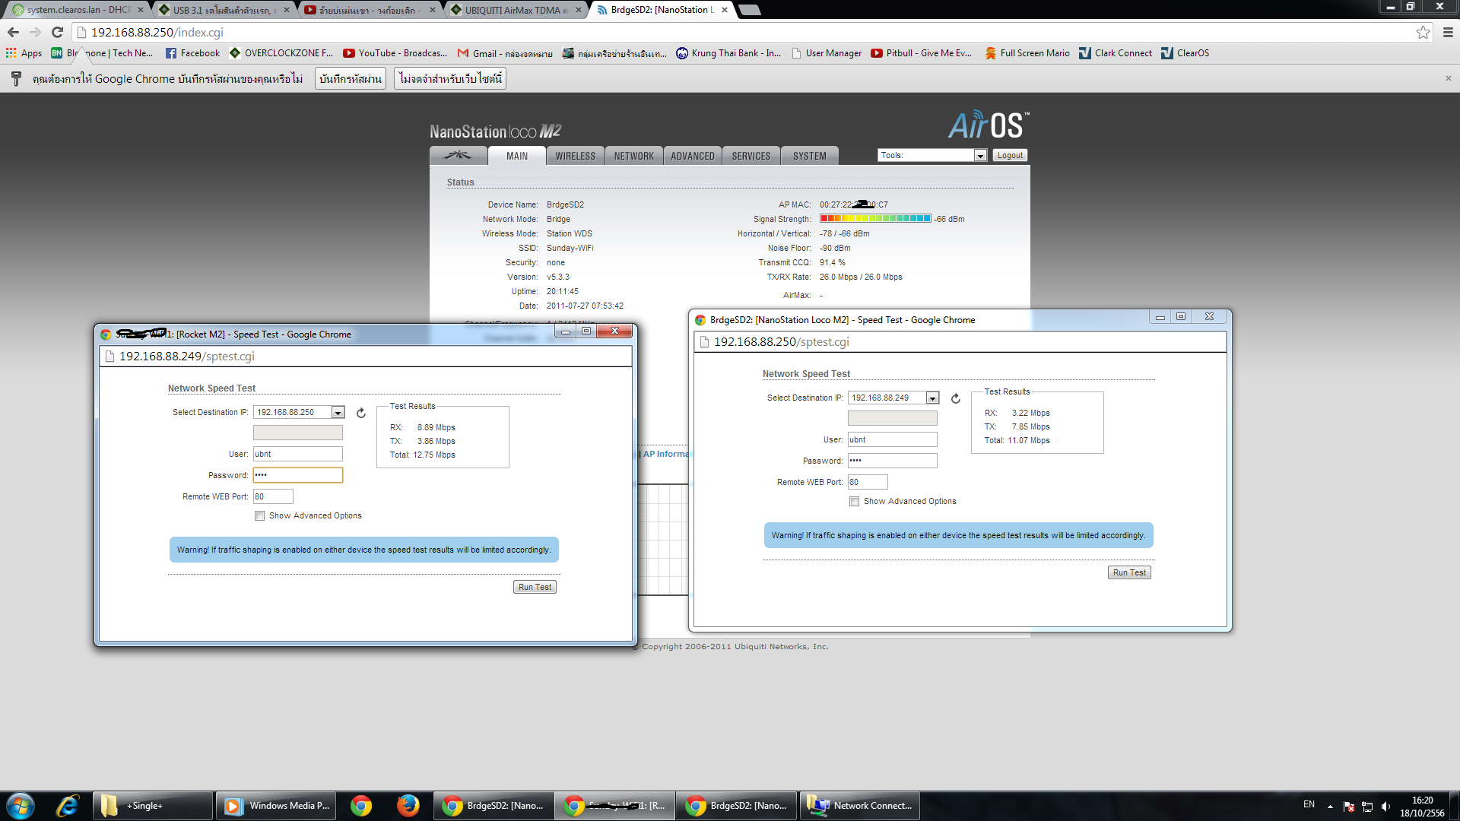
Task: Switch to the WIRELESS tab
Action: tap(575, 156)
